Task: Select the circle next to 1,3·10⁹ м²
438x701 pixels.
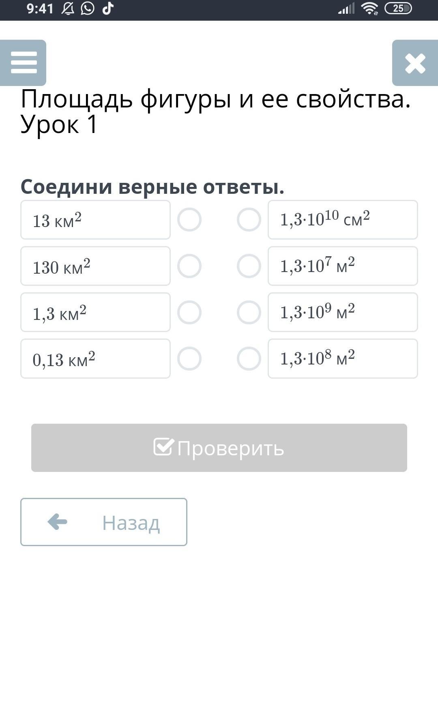Action: (249, 312)
